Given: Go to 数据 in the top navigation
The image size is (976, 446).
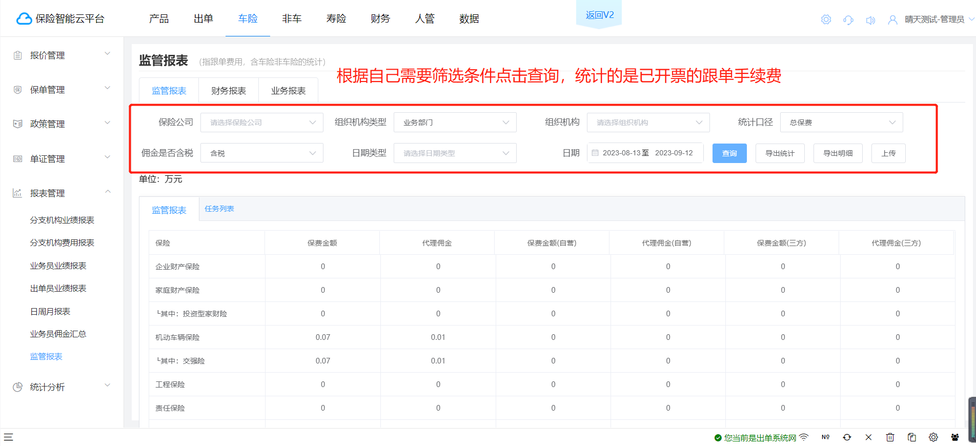Looking at the screenshot, I should 469,19.
